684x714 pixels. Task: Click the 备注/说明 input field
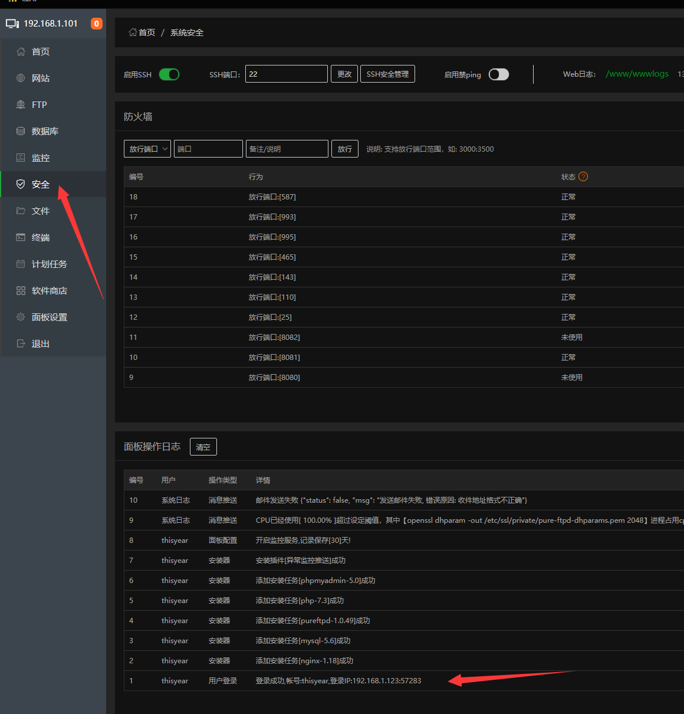point(287,149)
